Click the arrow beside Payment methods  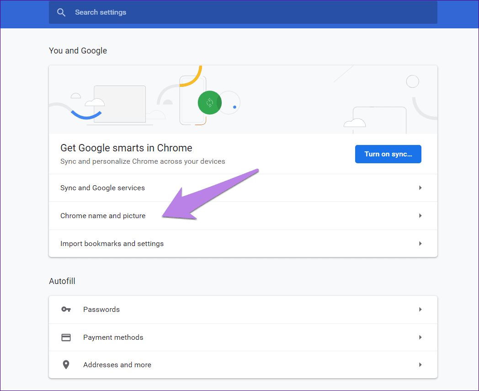click(420, 337)
